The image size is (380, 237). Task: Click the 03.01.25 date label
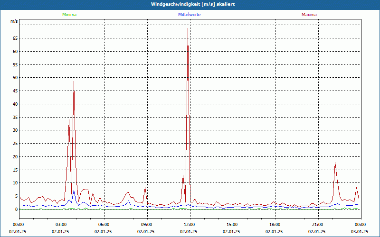point(360,232)
